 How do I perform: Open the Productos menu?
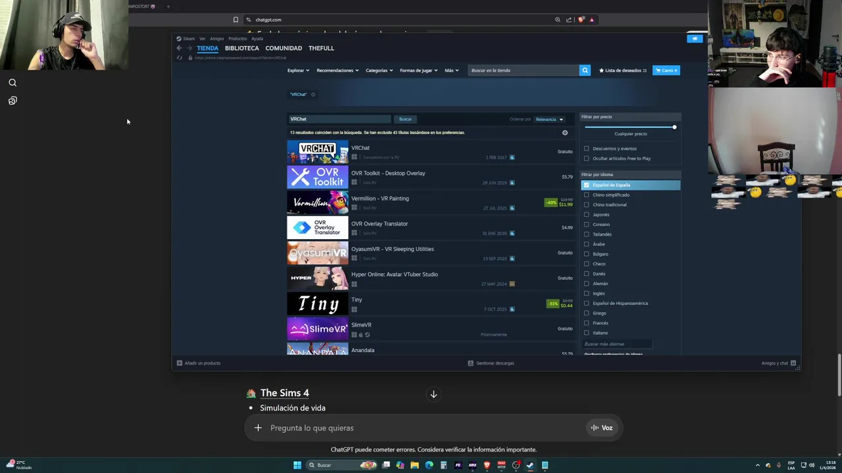pyautogui.click(x=237, y=39)
